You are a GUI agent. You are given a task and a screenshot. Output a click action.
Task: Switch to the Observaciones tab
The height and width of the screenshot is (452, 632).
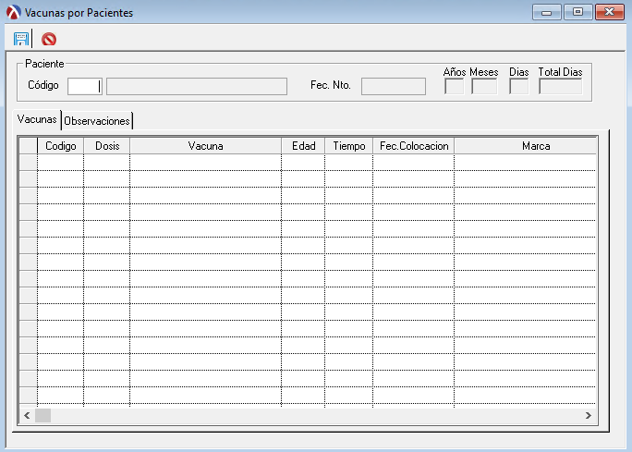pyautogui.click(x=97, y=120)
